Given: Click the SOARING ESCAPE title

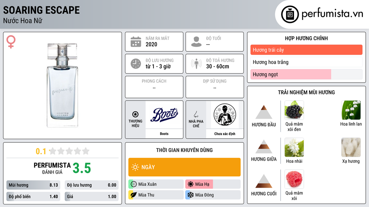Looking at the screenshot, I should [x=41, y=10].
